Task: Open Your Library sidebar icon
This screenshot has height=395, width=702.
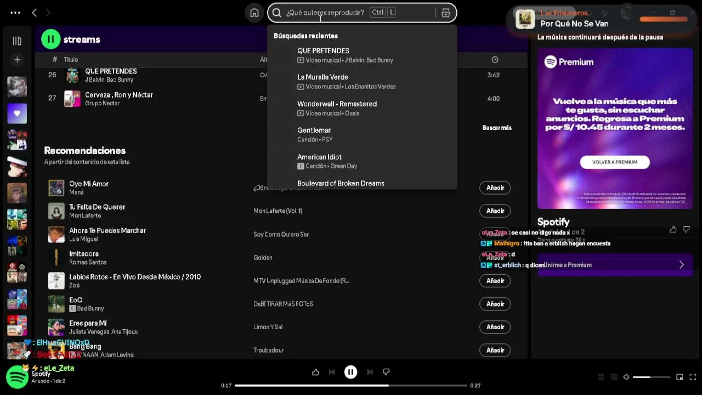Action: tap(17, 41)
